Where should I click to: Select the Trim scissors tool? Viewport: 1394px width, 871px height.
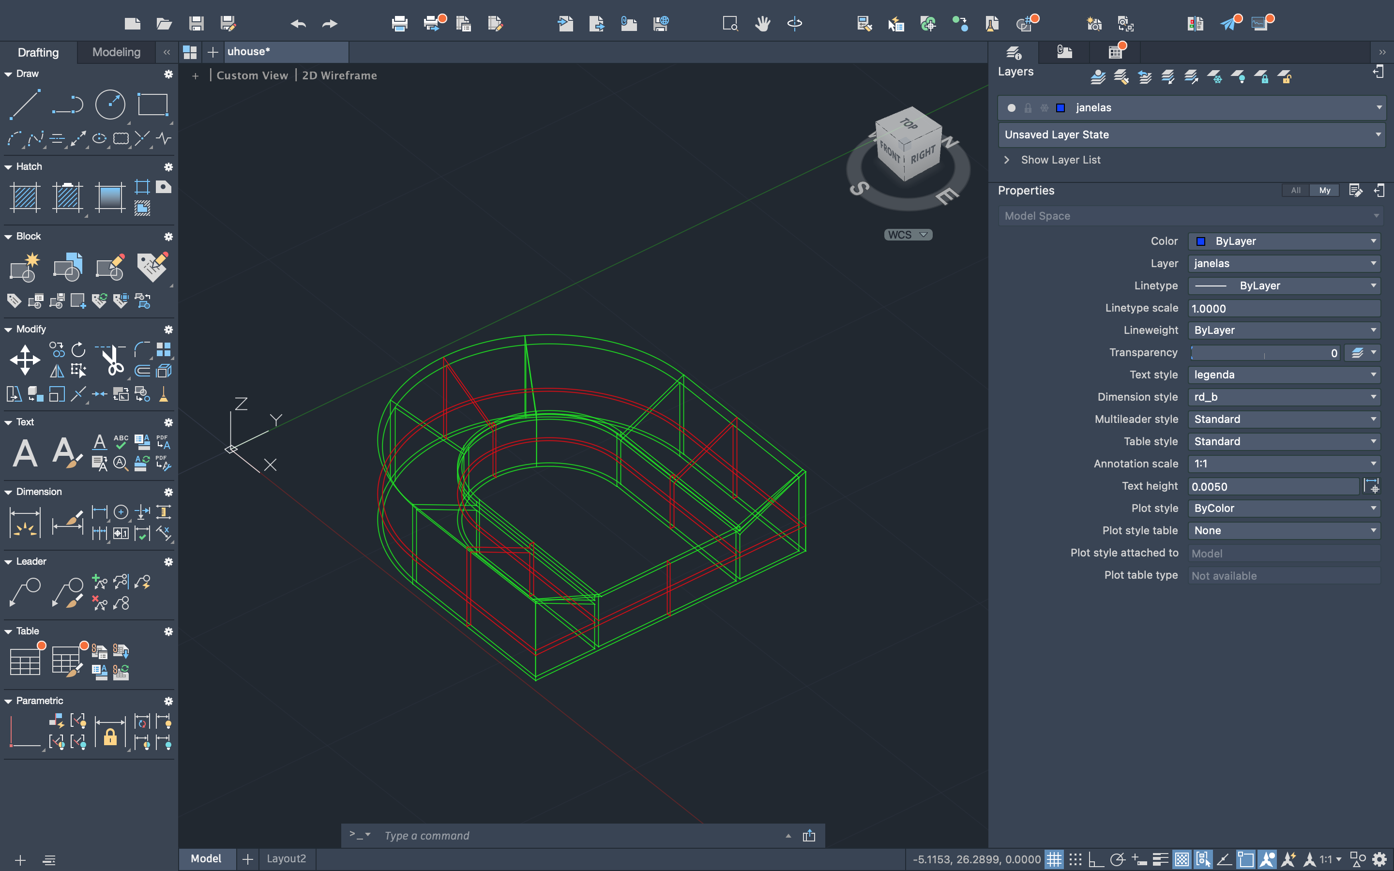pos(112,360)
